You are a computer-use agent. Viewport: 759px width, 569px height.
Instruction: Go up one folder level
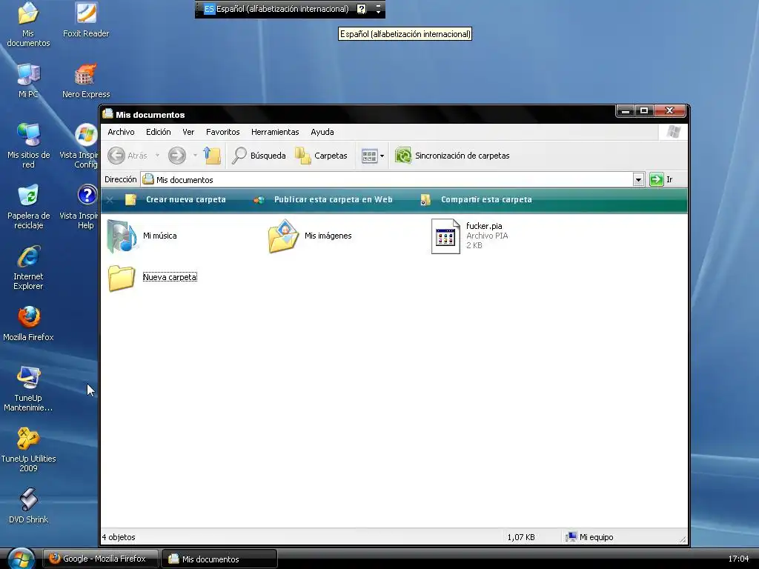pyautogui.click(x=211, y=156)
